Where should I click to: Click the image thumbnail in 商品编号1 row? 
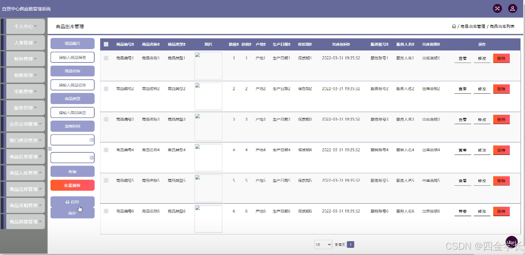pos(208,66)
